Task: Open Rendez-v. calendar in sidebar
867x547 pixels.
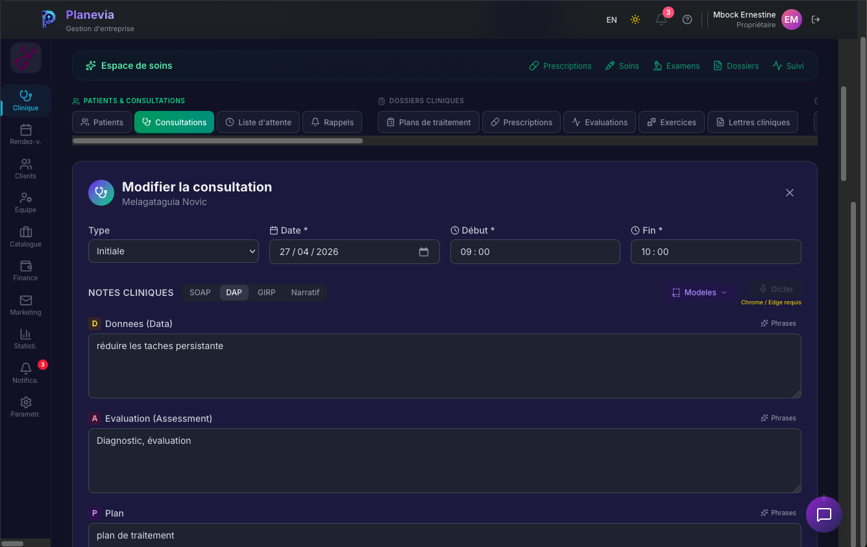Action: click(x=26, y=134)
